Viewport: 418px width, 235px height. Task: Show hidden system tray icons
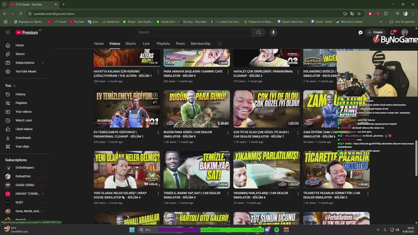point(378,230)
